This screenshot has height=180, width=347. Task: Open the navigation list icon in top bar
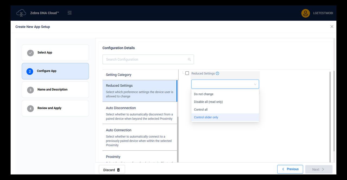(69, 12)
